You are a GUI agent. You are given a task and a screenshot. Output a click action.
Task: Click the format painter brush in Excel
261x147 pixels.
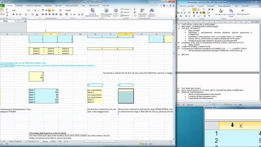click(7, 15)
